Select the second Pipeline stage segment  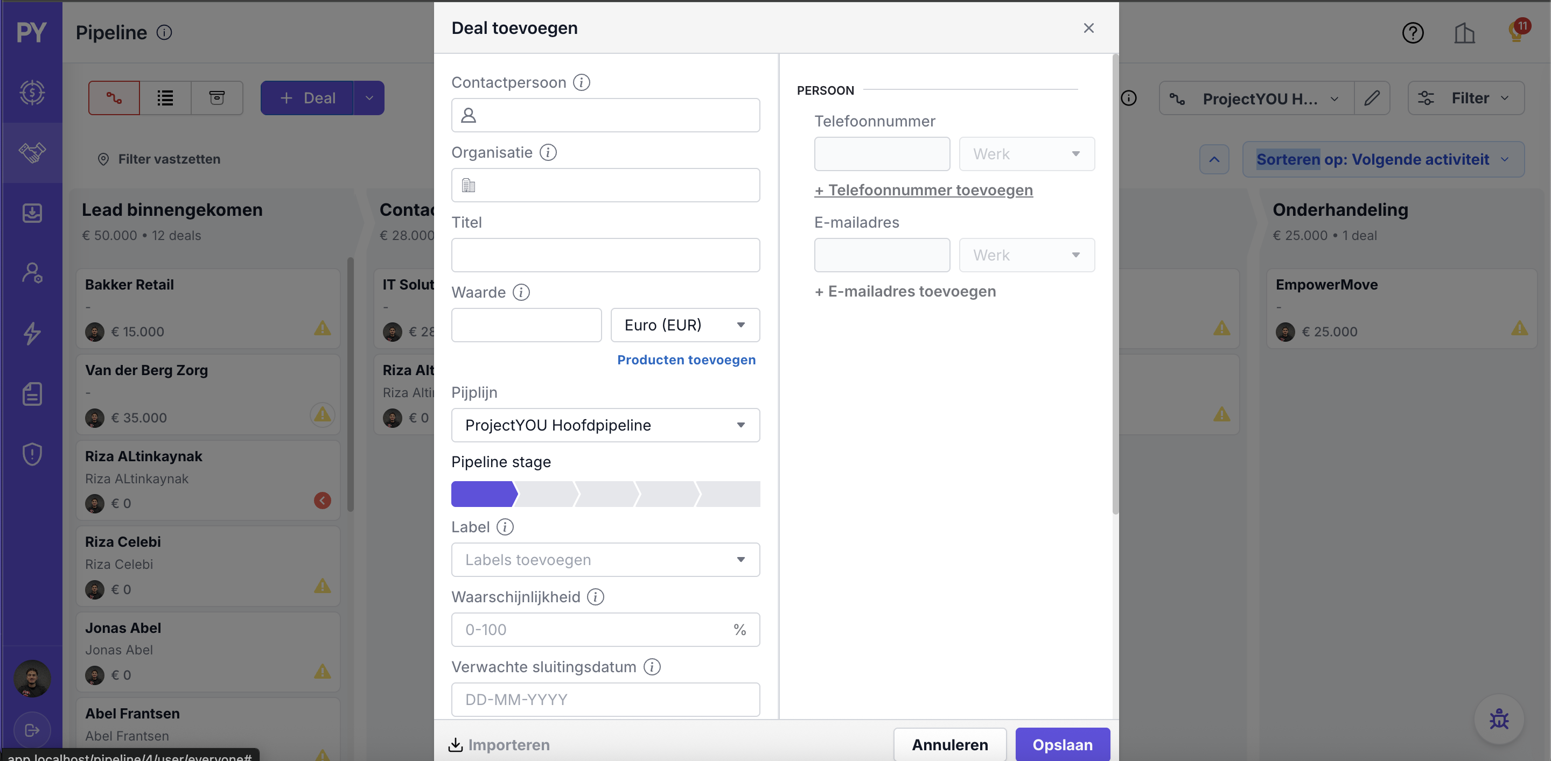pyautogui.click(x=546, y=494)
